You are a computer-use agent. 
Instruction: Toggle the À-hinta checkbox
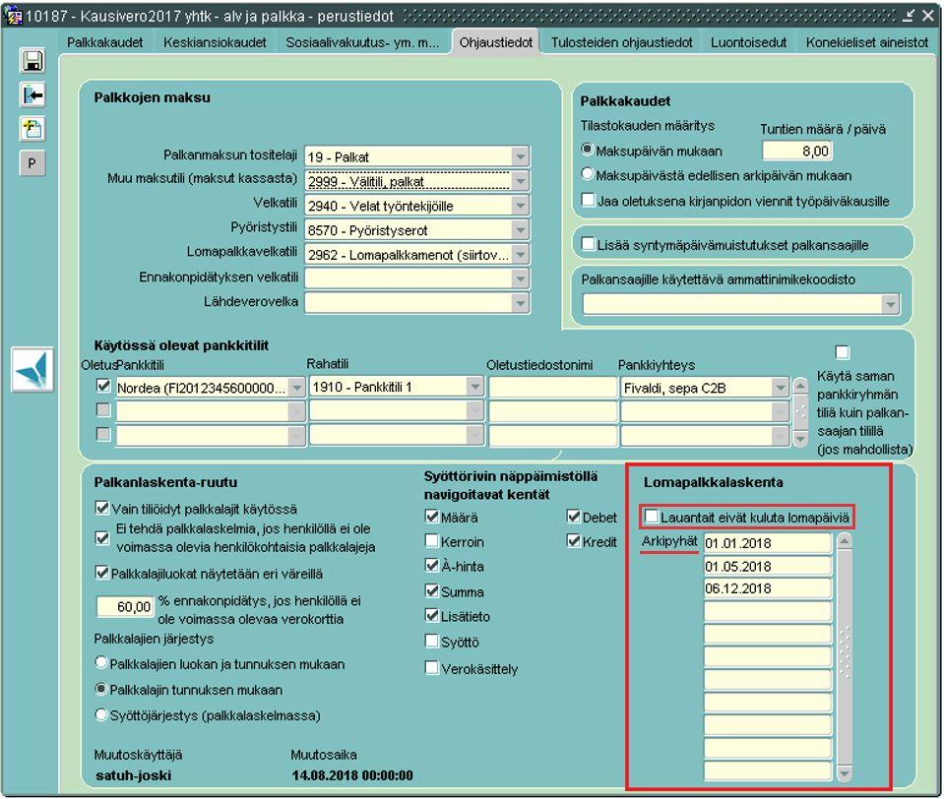(x=432, y=566)
